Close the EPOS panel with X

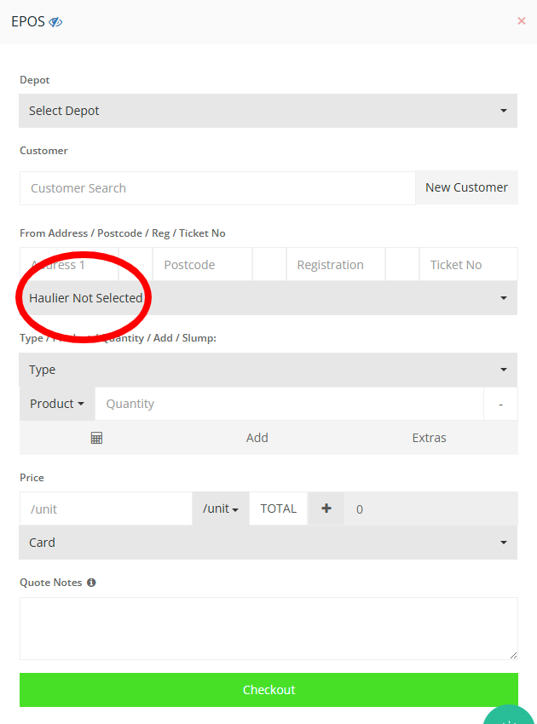521,21
